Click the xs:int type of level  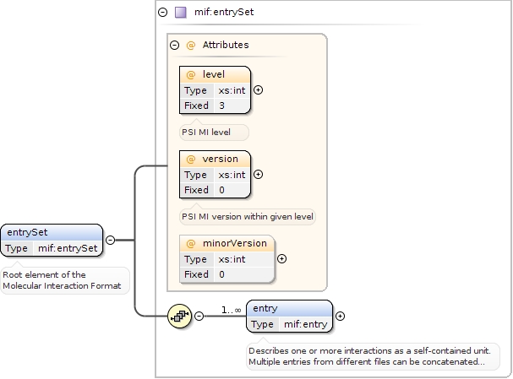point(232,90)
